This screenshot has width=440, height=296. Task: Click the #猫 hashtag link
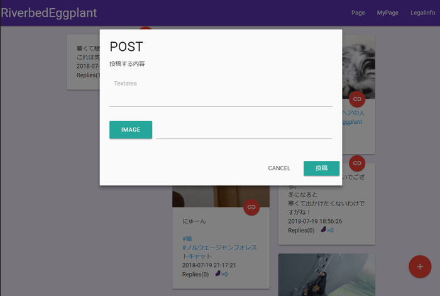tap(187, 239)
